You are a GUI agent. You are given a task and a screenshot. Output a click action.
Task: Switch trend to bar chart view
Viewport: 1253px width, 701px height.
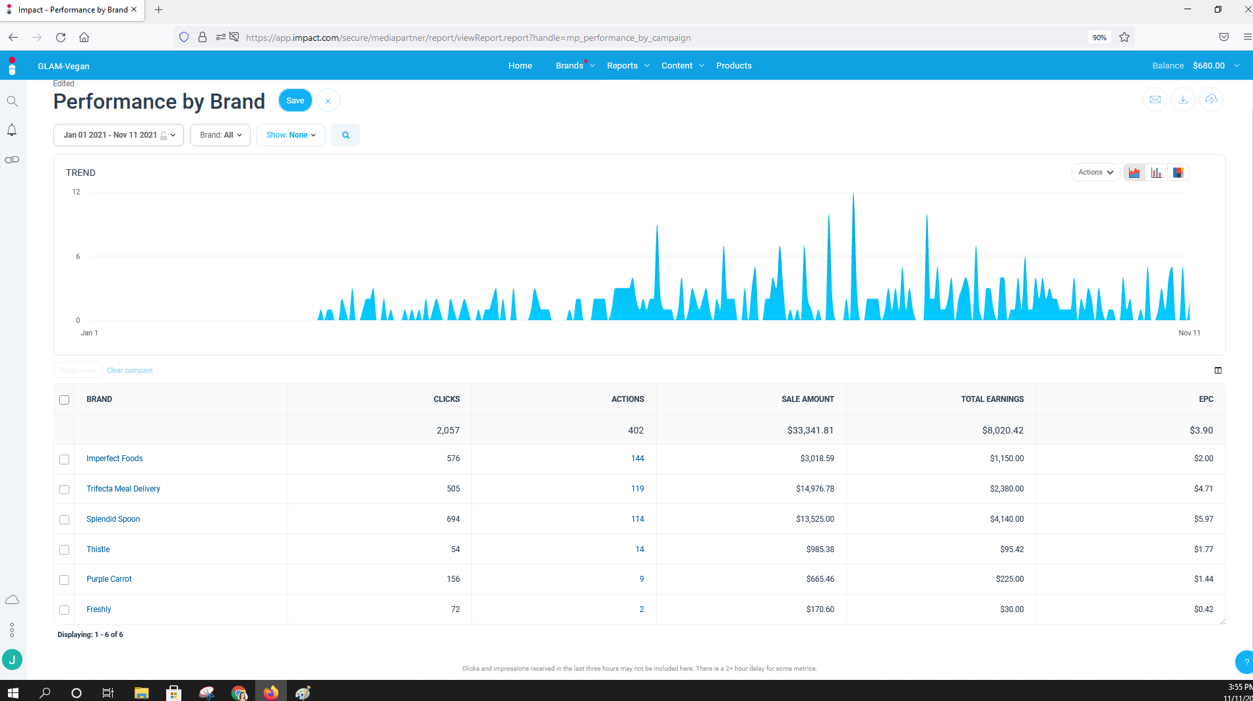1156,173
